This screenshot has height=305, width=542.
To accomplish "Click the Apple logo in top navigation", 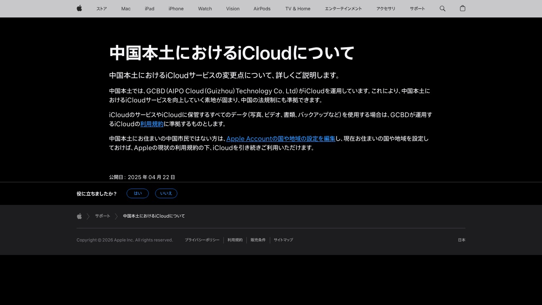I will tap(79, 8).
